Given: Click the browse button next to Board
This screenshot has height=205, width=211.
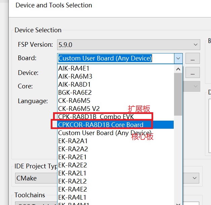Looking at the screenshot, I should point(193,58).
